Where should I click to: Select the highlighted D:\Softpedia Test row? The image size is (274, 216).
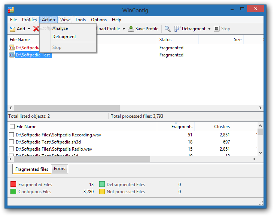pyautogui.click(x=33, y=55)
